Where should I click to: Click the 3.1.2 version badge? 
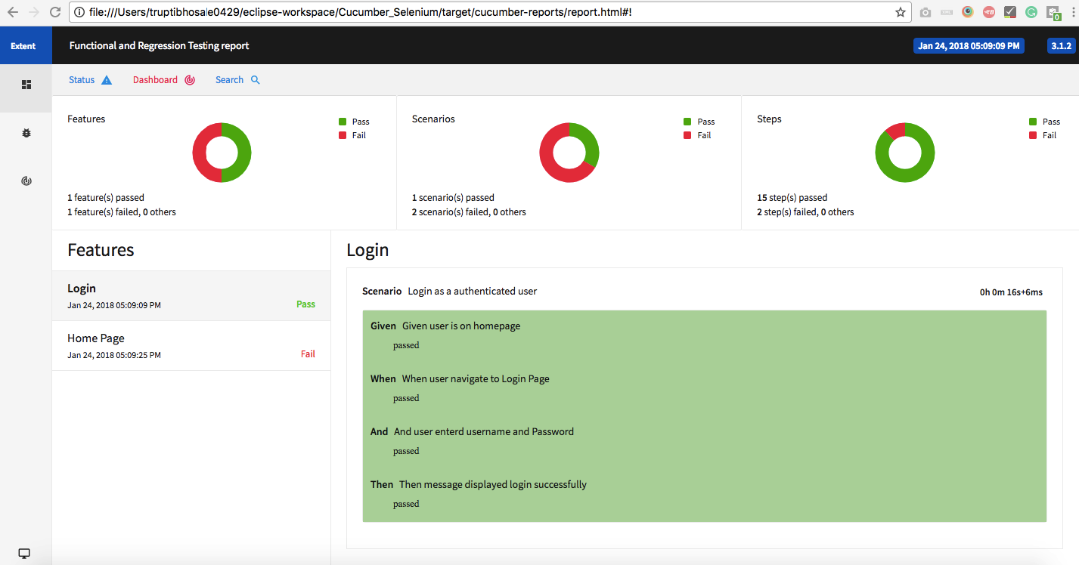tap(1062, 45)
